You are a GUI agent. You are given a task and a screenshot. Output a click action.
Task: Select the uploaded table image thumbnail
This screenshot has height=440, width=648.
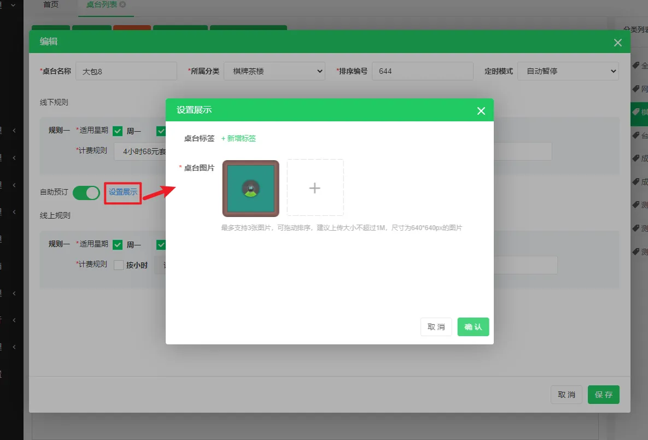click(x=250, y=188)
